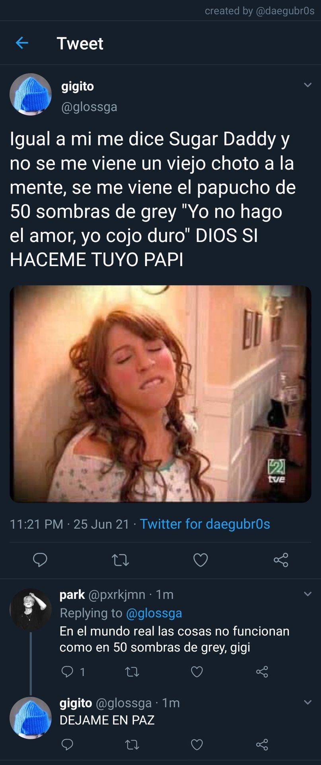This screenshot has height=765, width=321.
Task: Reply to gigito's main tweet
Action: coord(40,560)
